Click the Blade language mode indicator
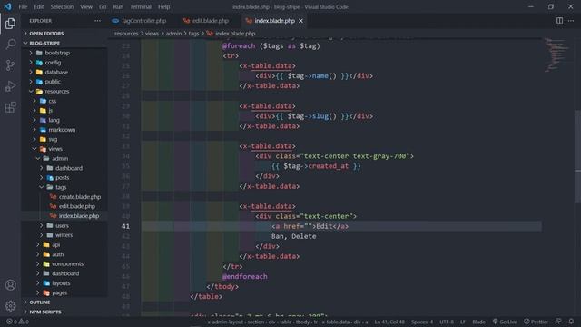 pos(478,322)
